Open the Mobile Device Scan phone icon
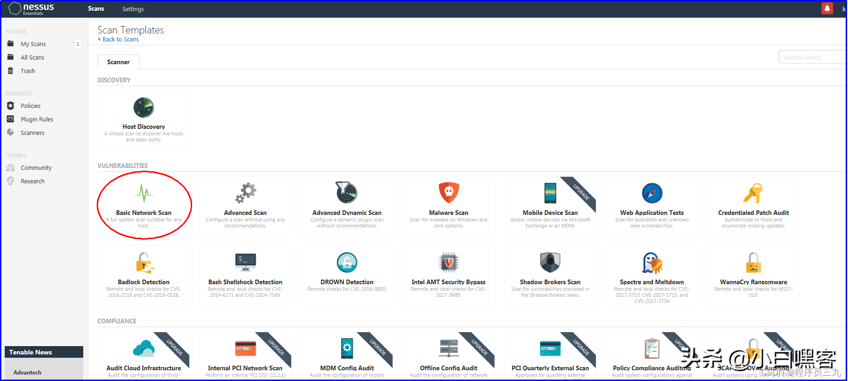The height and width of the screenshot is (381, 848). [x=550, y=193]
